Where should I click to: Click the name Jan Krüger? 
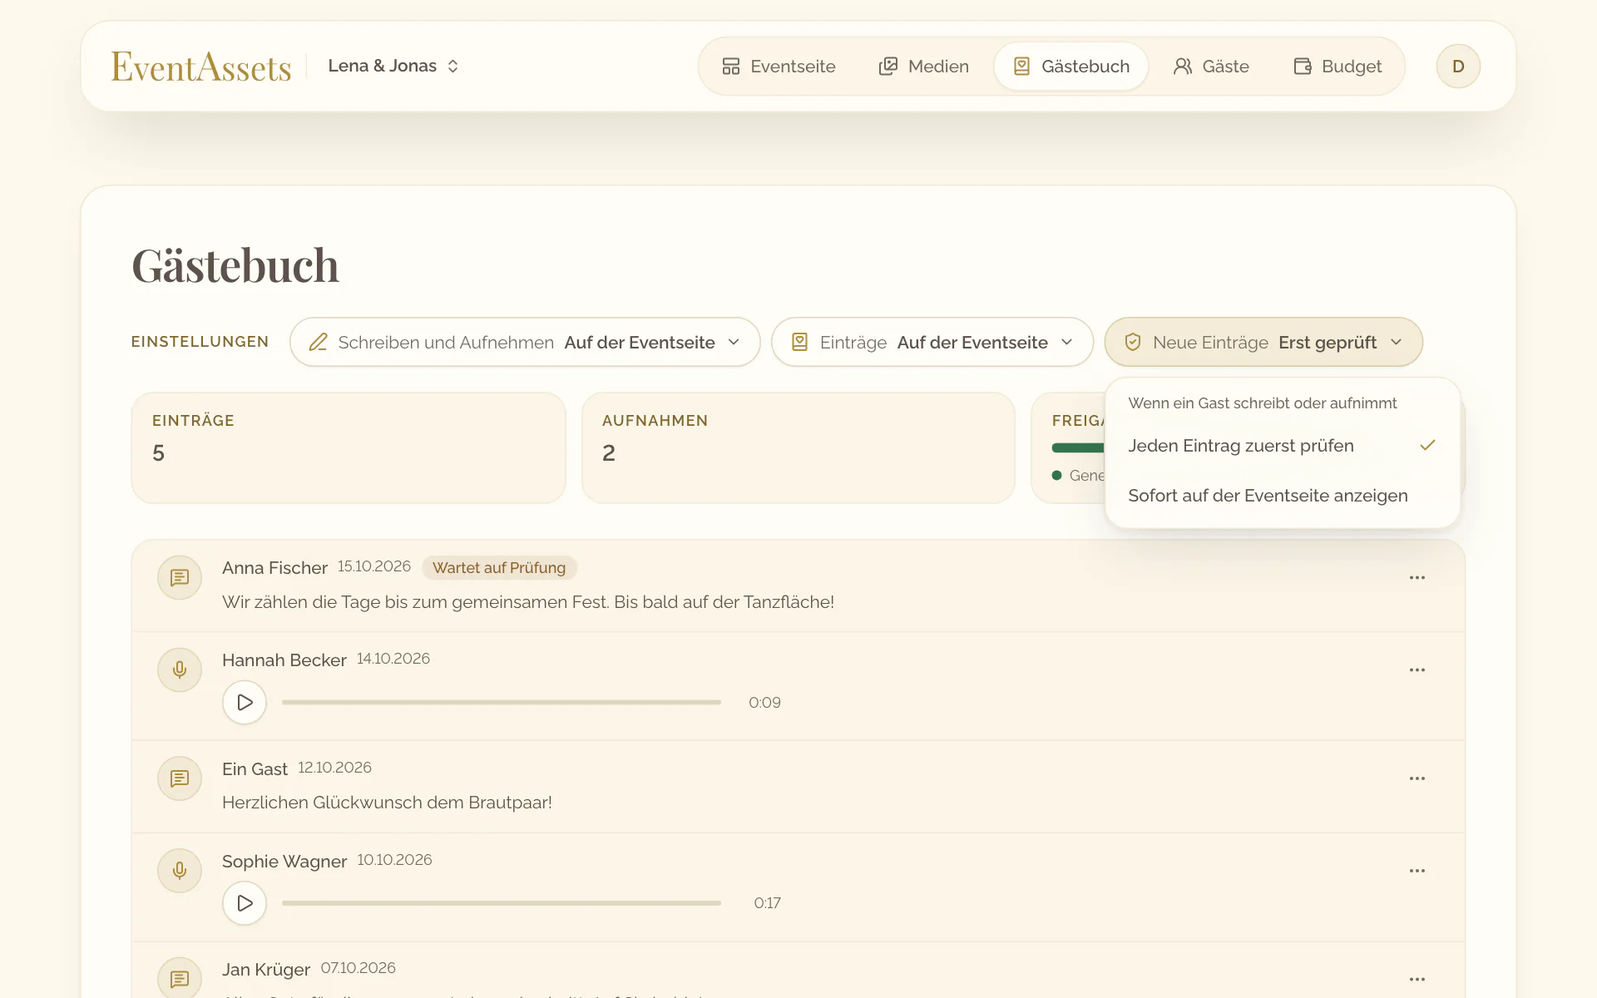tap(266, 970)
